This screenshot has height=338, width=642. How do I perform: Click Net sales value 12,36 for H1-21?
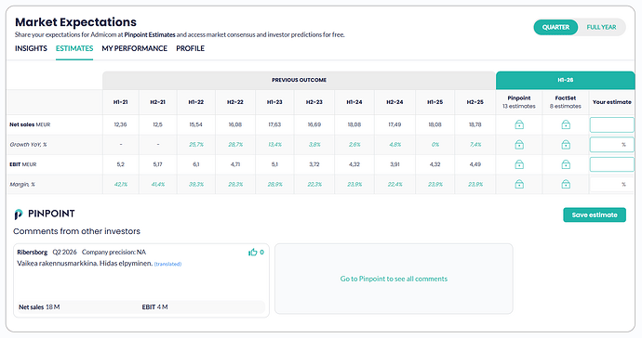point(120,124)
